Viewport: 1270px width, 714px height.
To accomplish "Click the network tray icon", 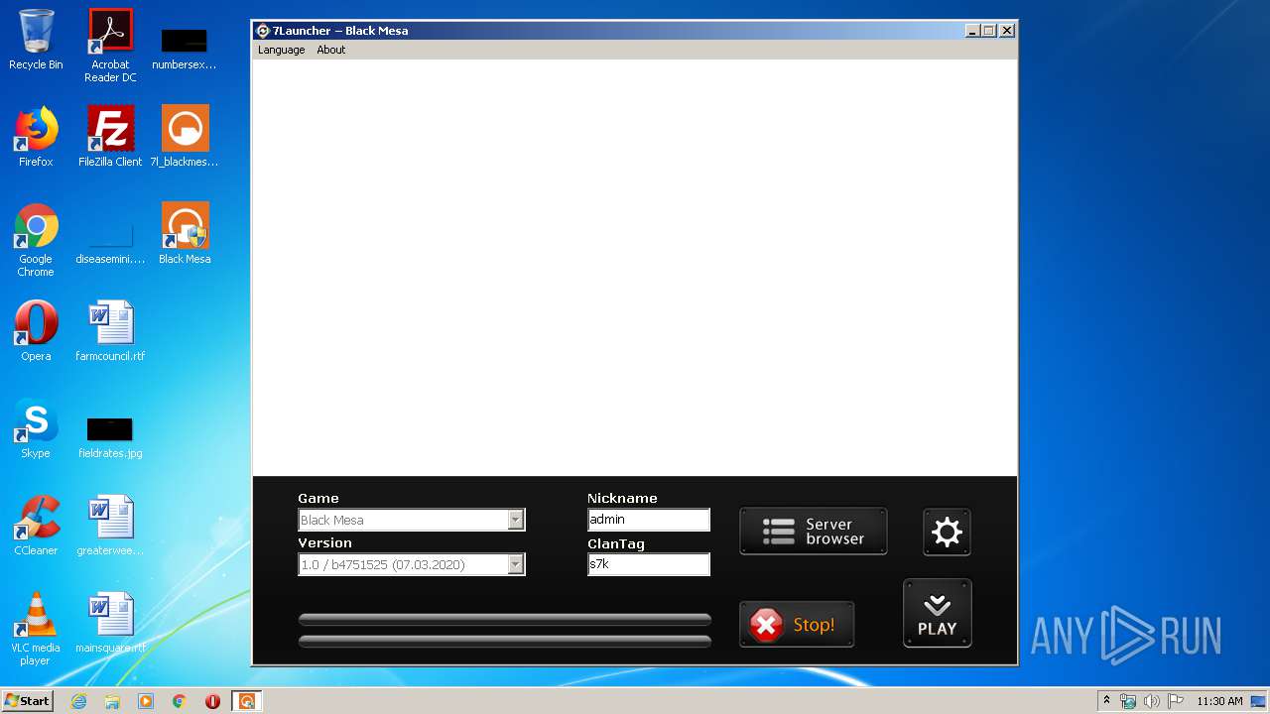I will click(x=1128, y=700).
